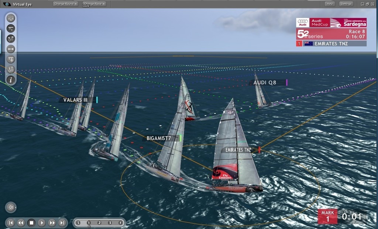Viewport: 378px width, 229px height.
Task: Click the 0:01 mark countdown timer
Action: pos(352,216)
